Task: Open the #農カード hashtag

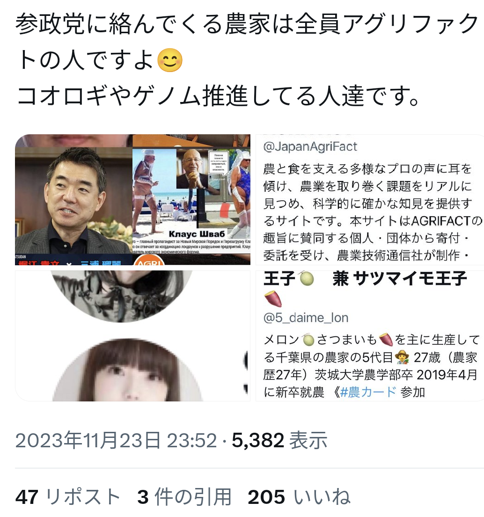Action: [368, 392]
